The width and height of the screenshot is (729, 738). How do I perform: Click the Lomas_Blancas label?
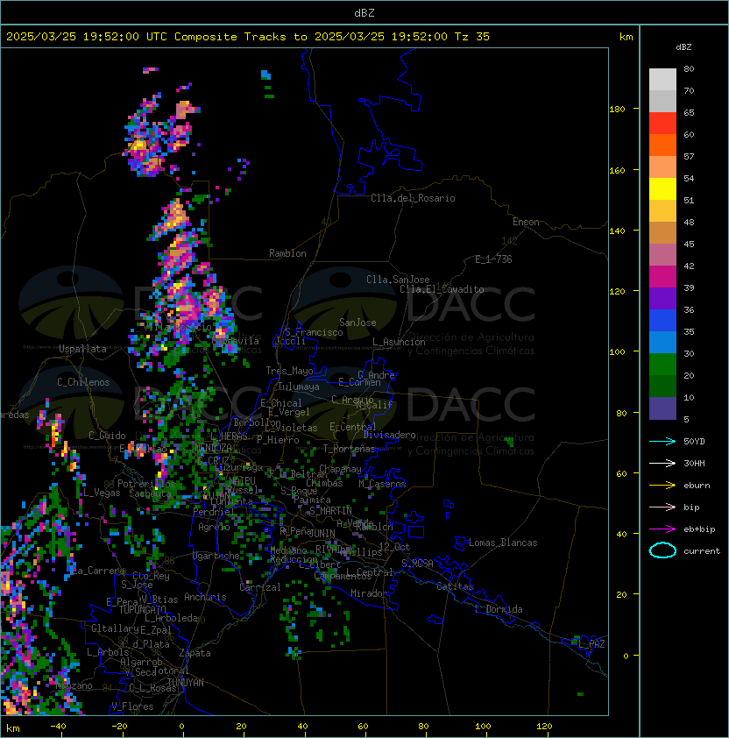coord(503,543)
